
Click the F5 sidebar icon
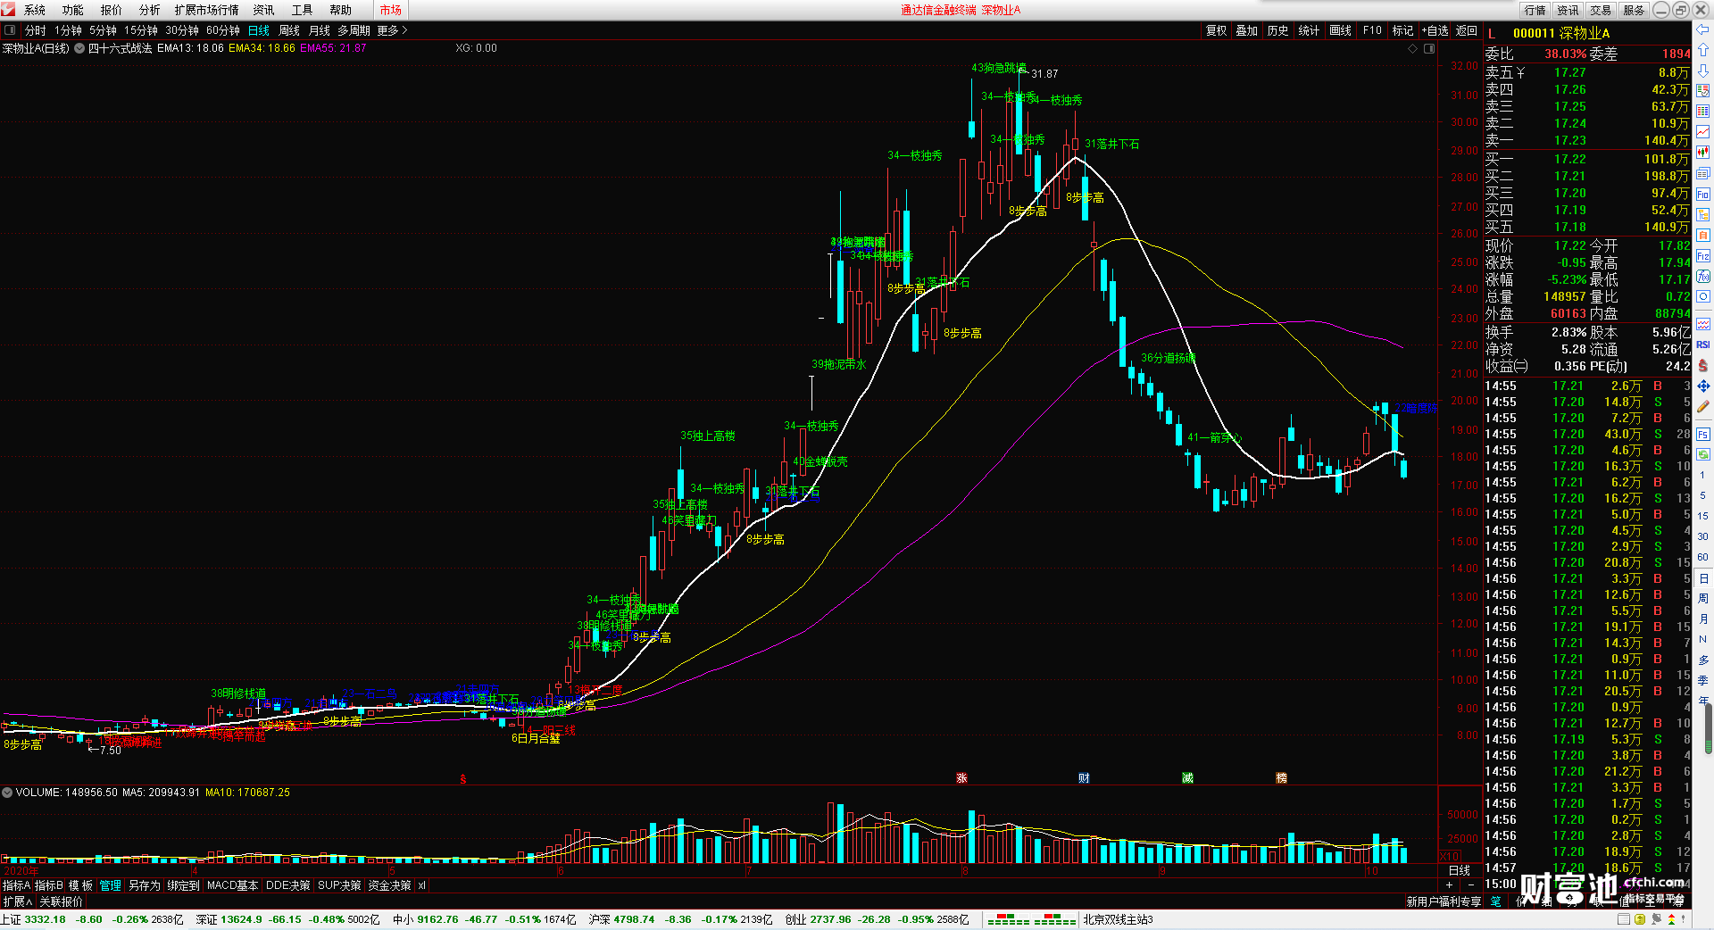(x=1703, y=435)
